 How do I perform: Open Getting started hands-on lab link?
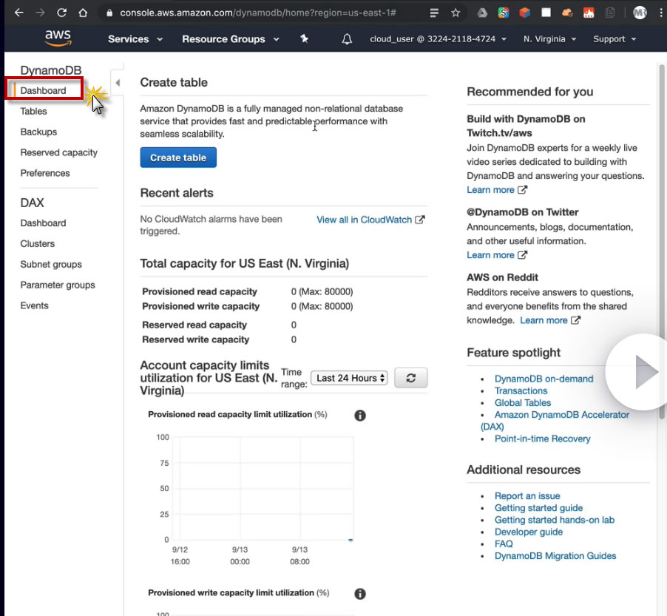(555, 520)
